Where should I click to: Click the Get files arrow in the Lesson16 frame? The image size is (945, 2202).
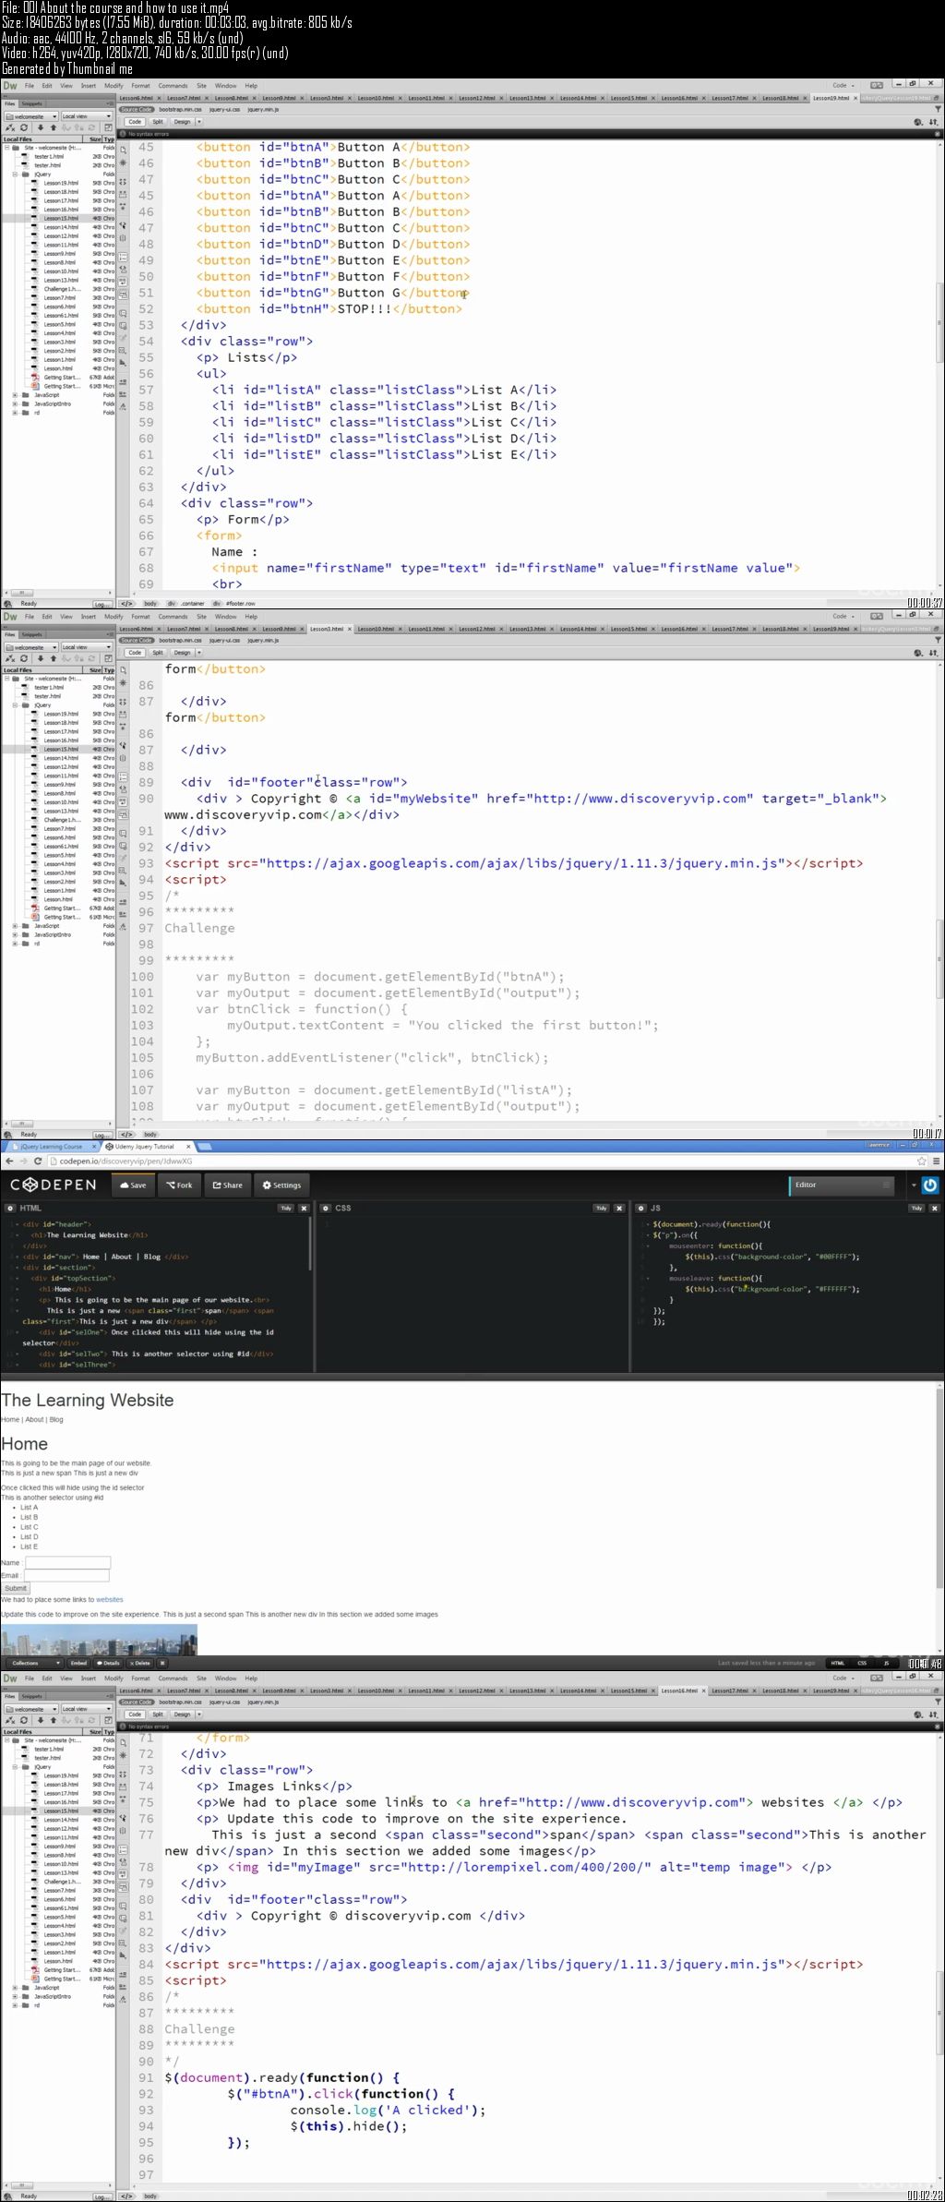(x=41, y=1721)
